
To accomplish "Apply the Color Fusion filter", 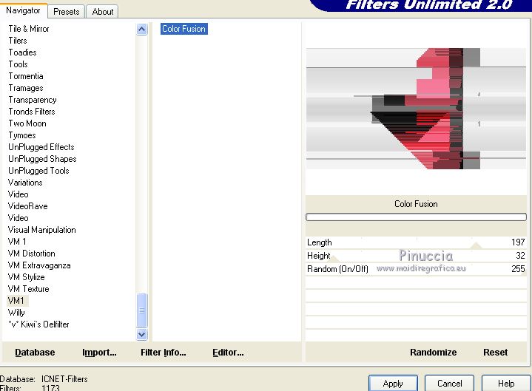I will point(393,383).
